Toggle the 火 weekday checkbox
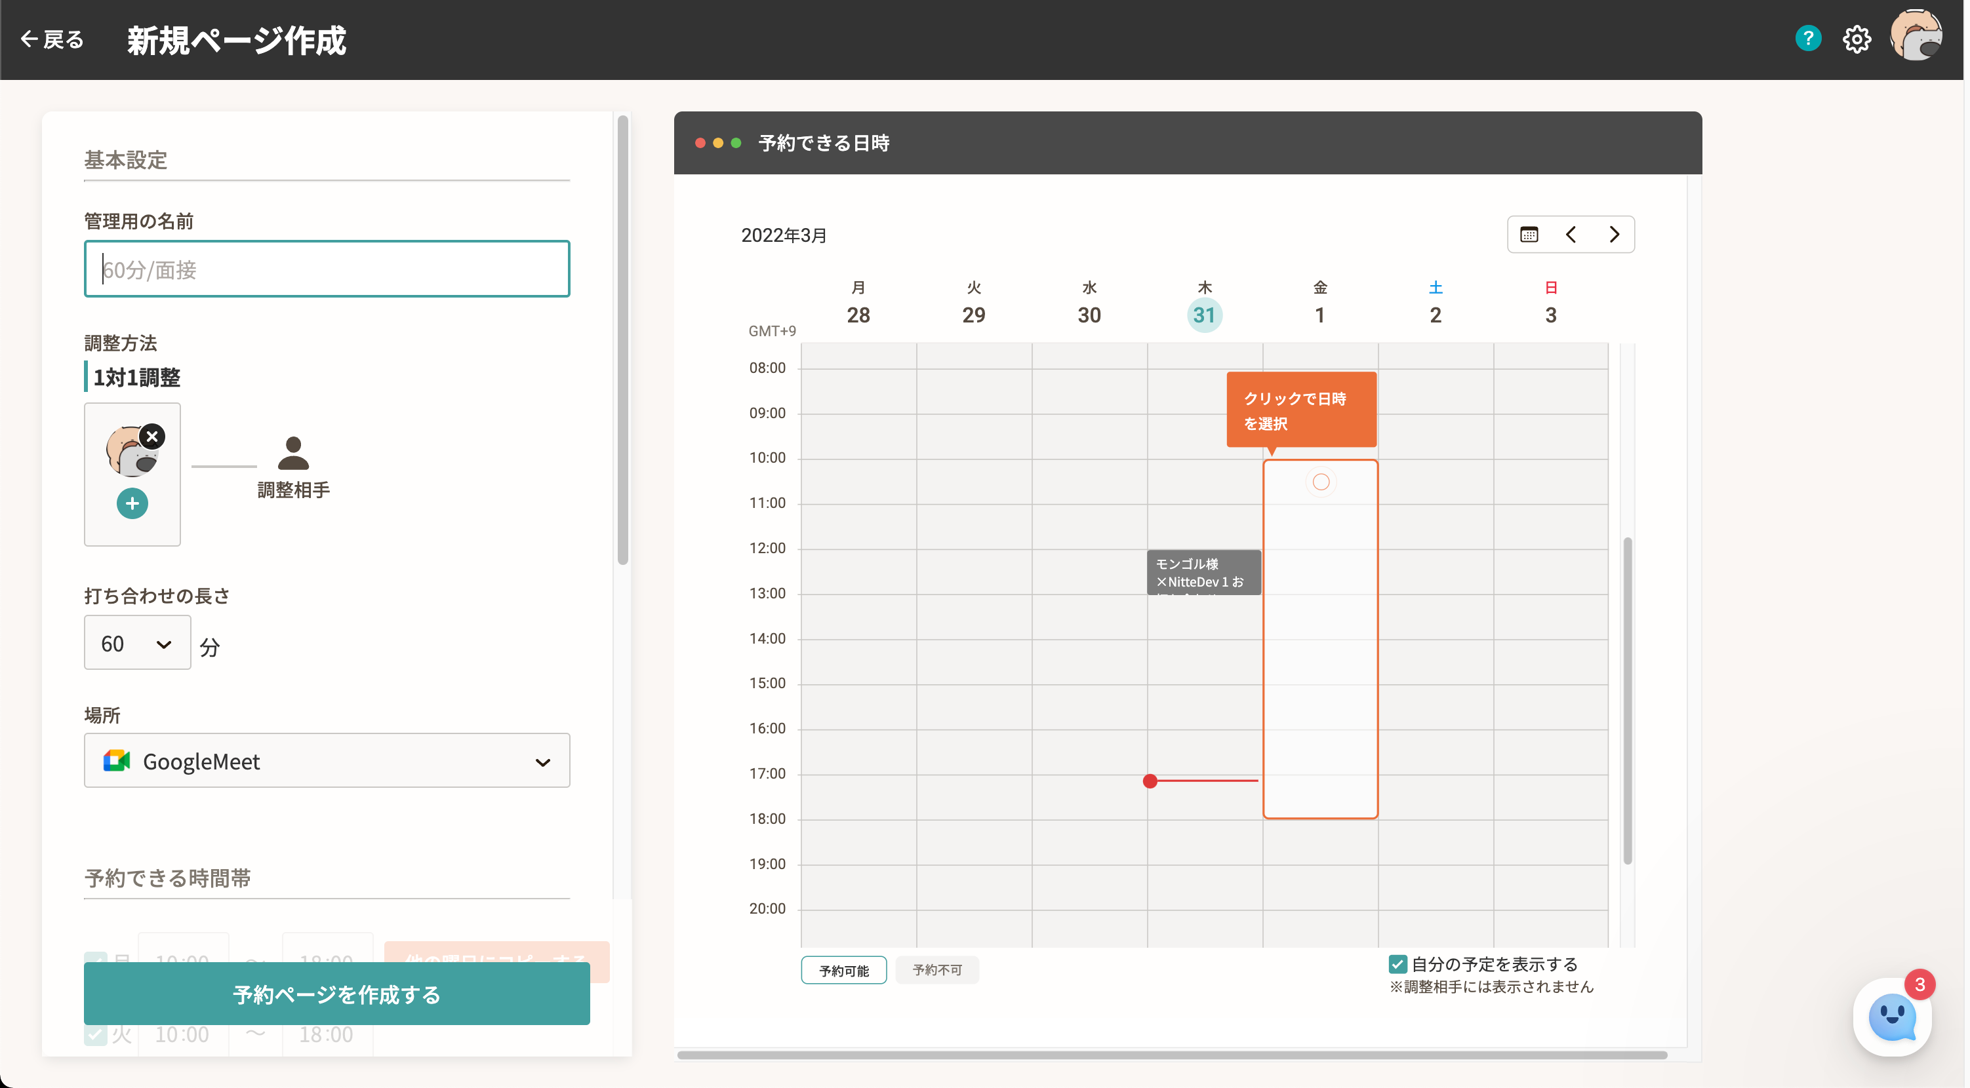Viewport: 1970px width, 1088px height. tap(96, 1034)
